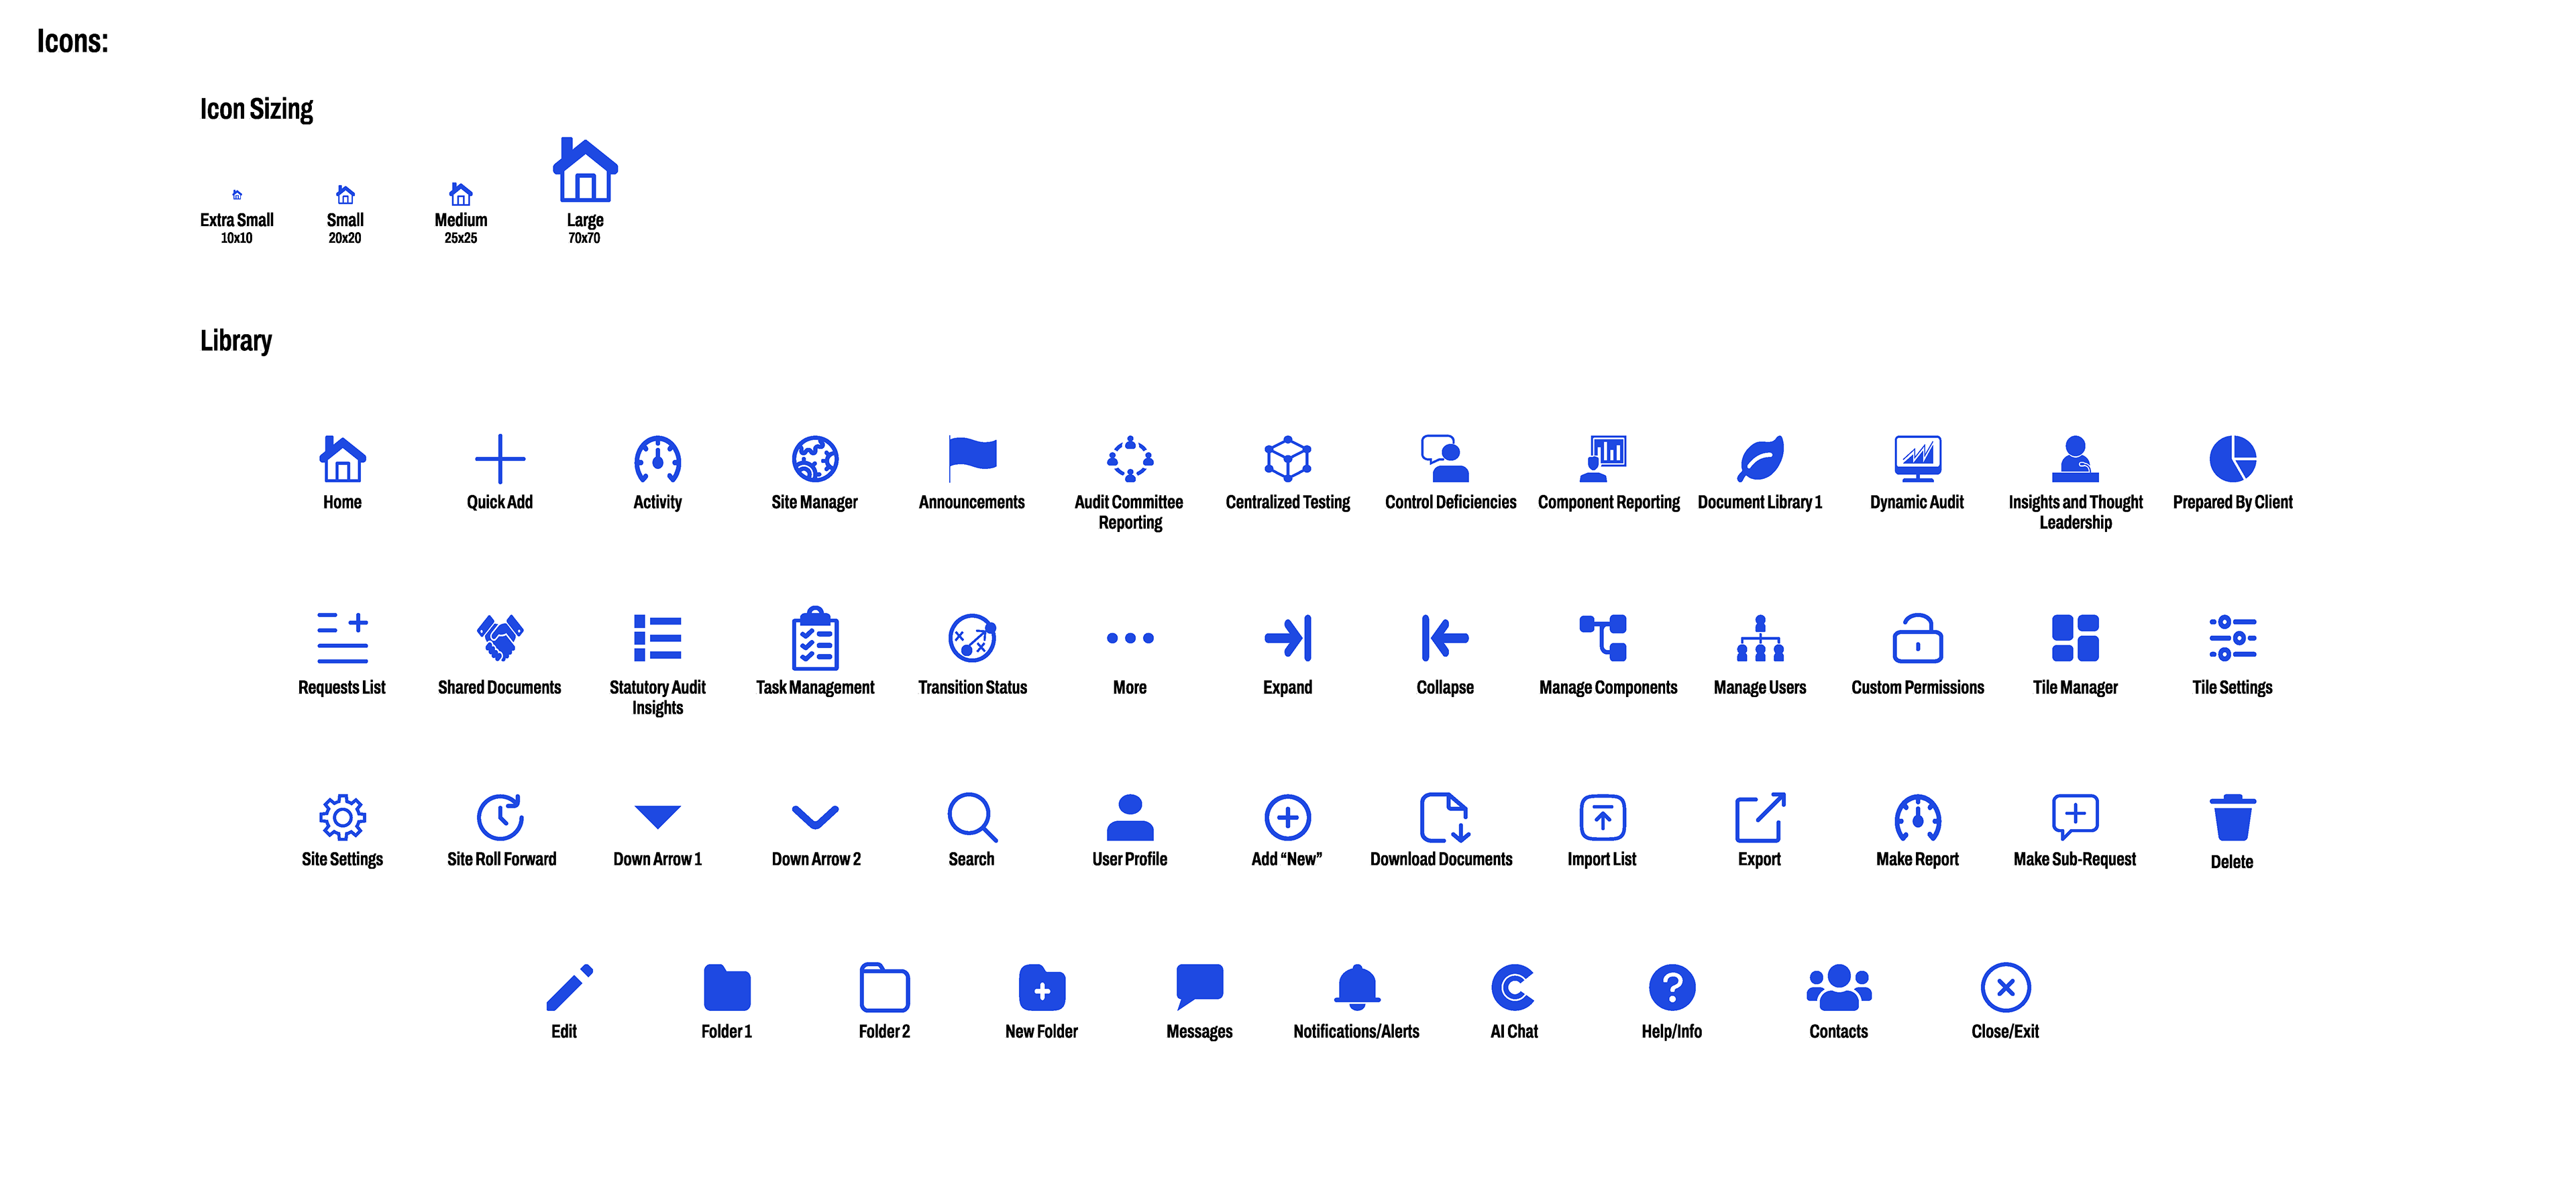Select the Search magnifier icon
This screenshot has height=1186, width=2576.
tap(972, 818)
